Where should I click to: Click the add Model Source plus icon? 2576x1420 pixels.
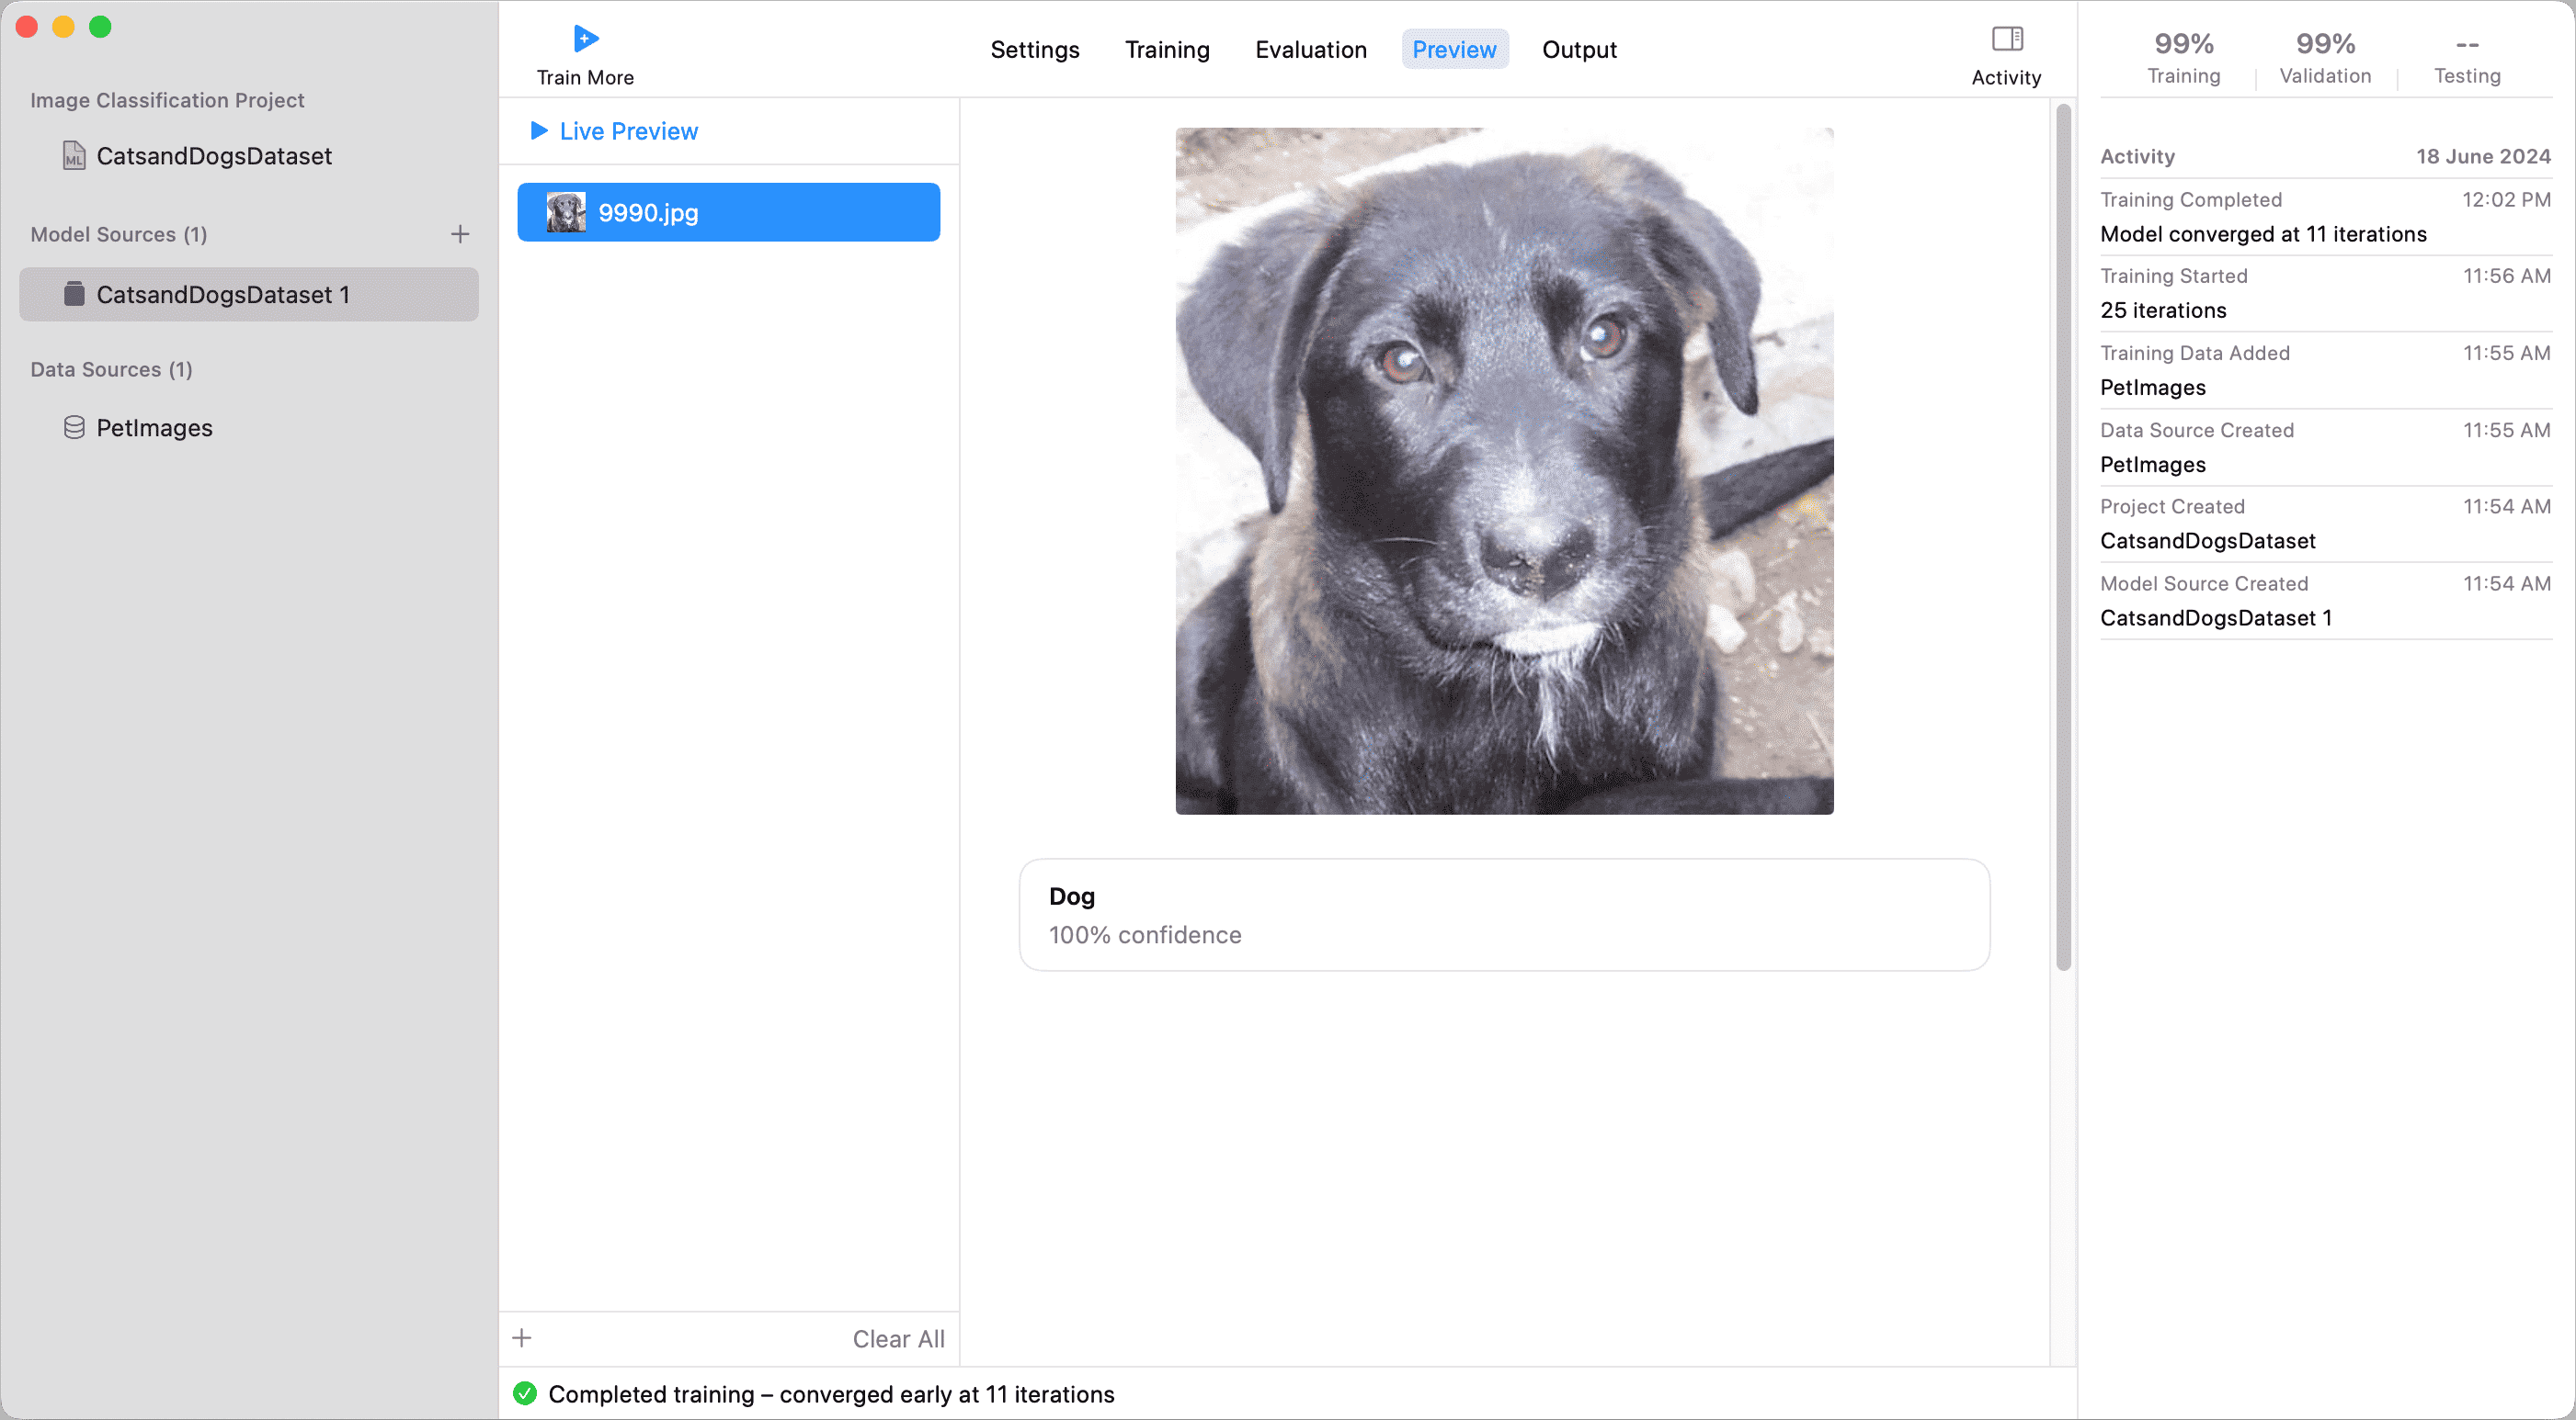coord(460,234)
